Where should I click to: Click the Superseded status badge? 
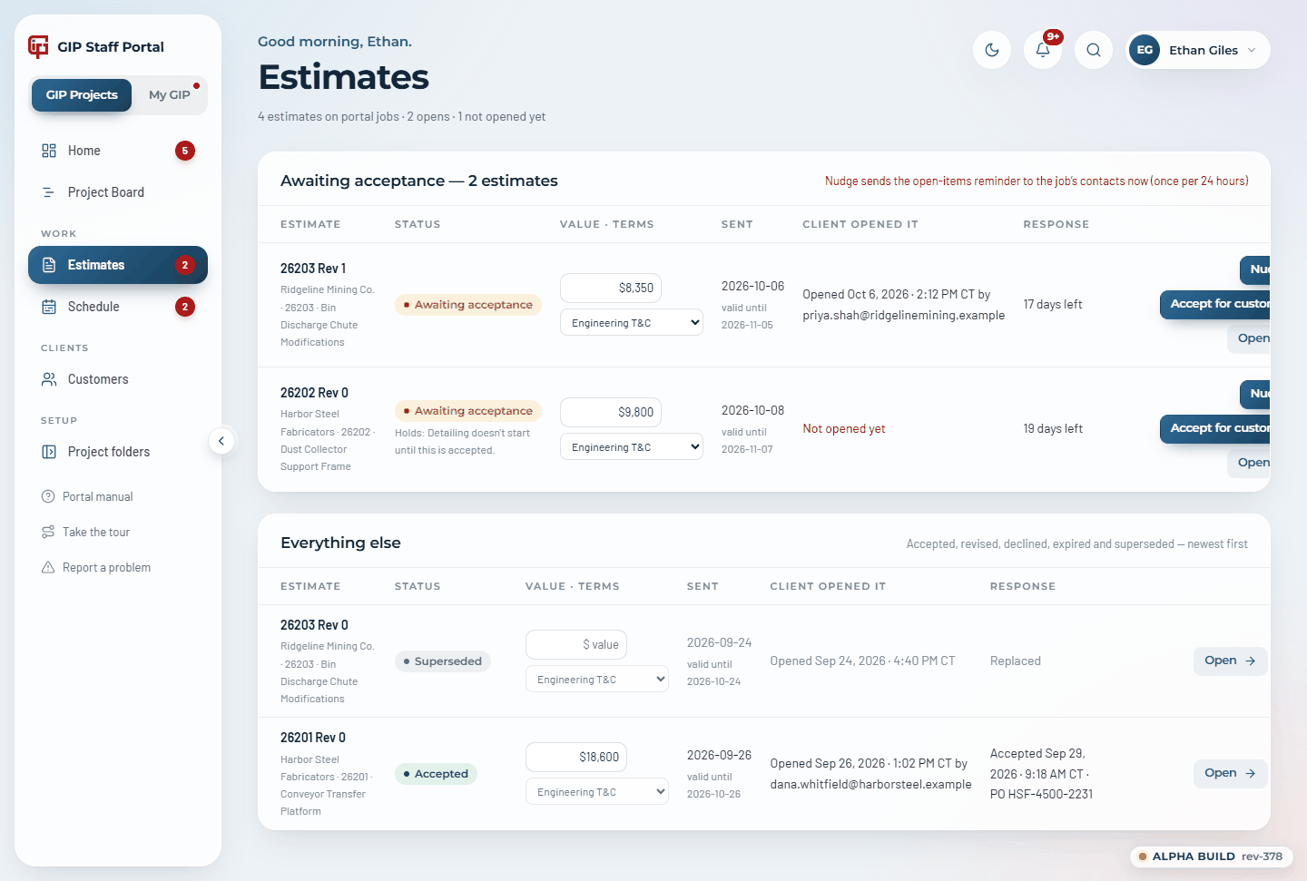click(x=443, y=661)
